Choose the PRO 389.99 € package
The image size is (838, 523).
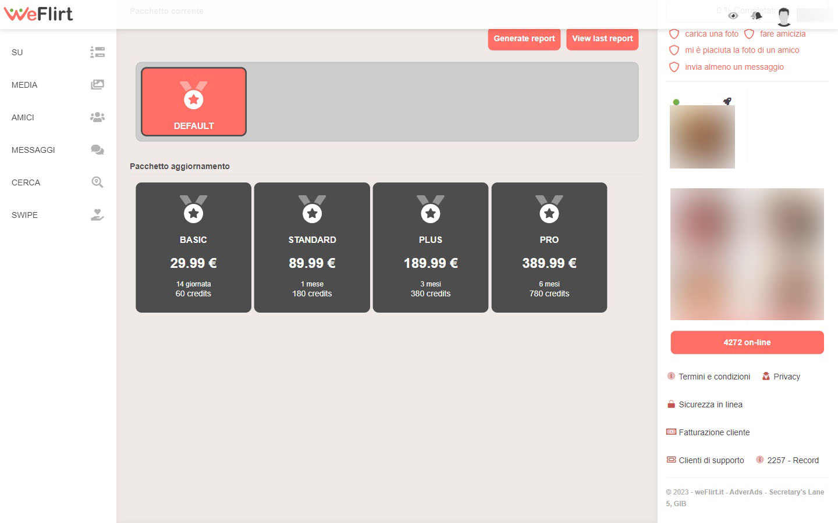(549, 248)
